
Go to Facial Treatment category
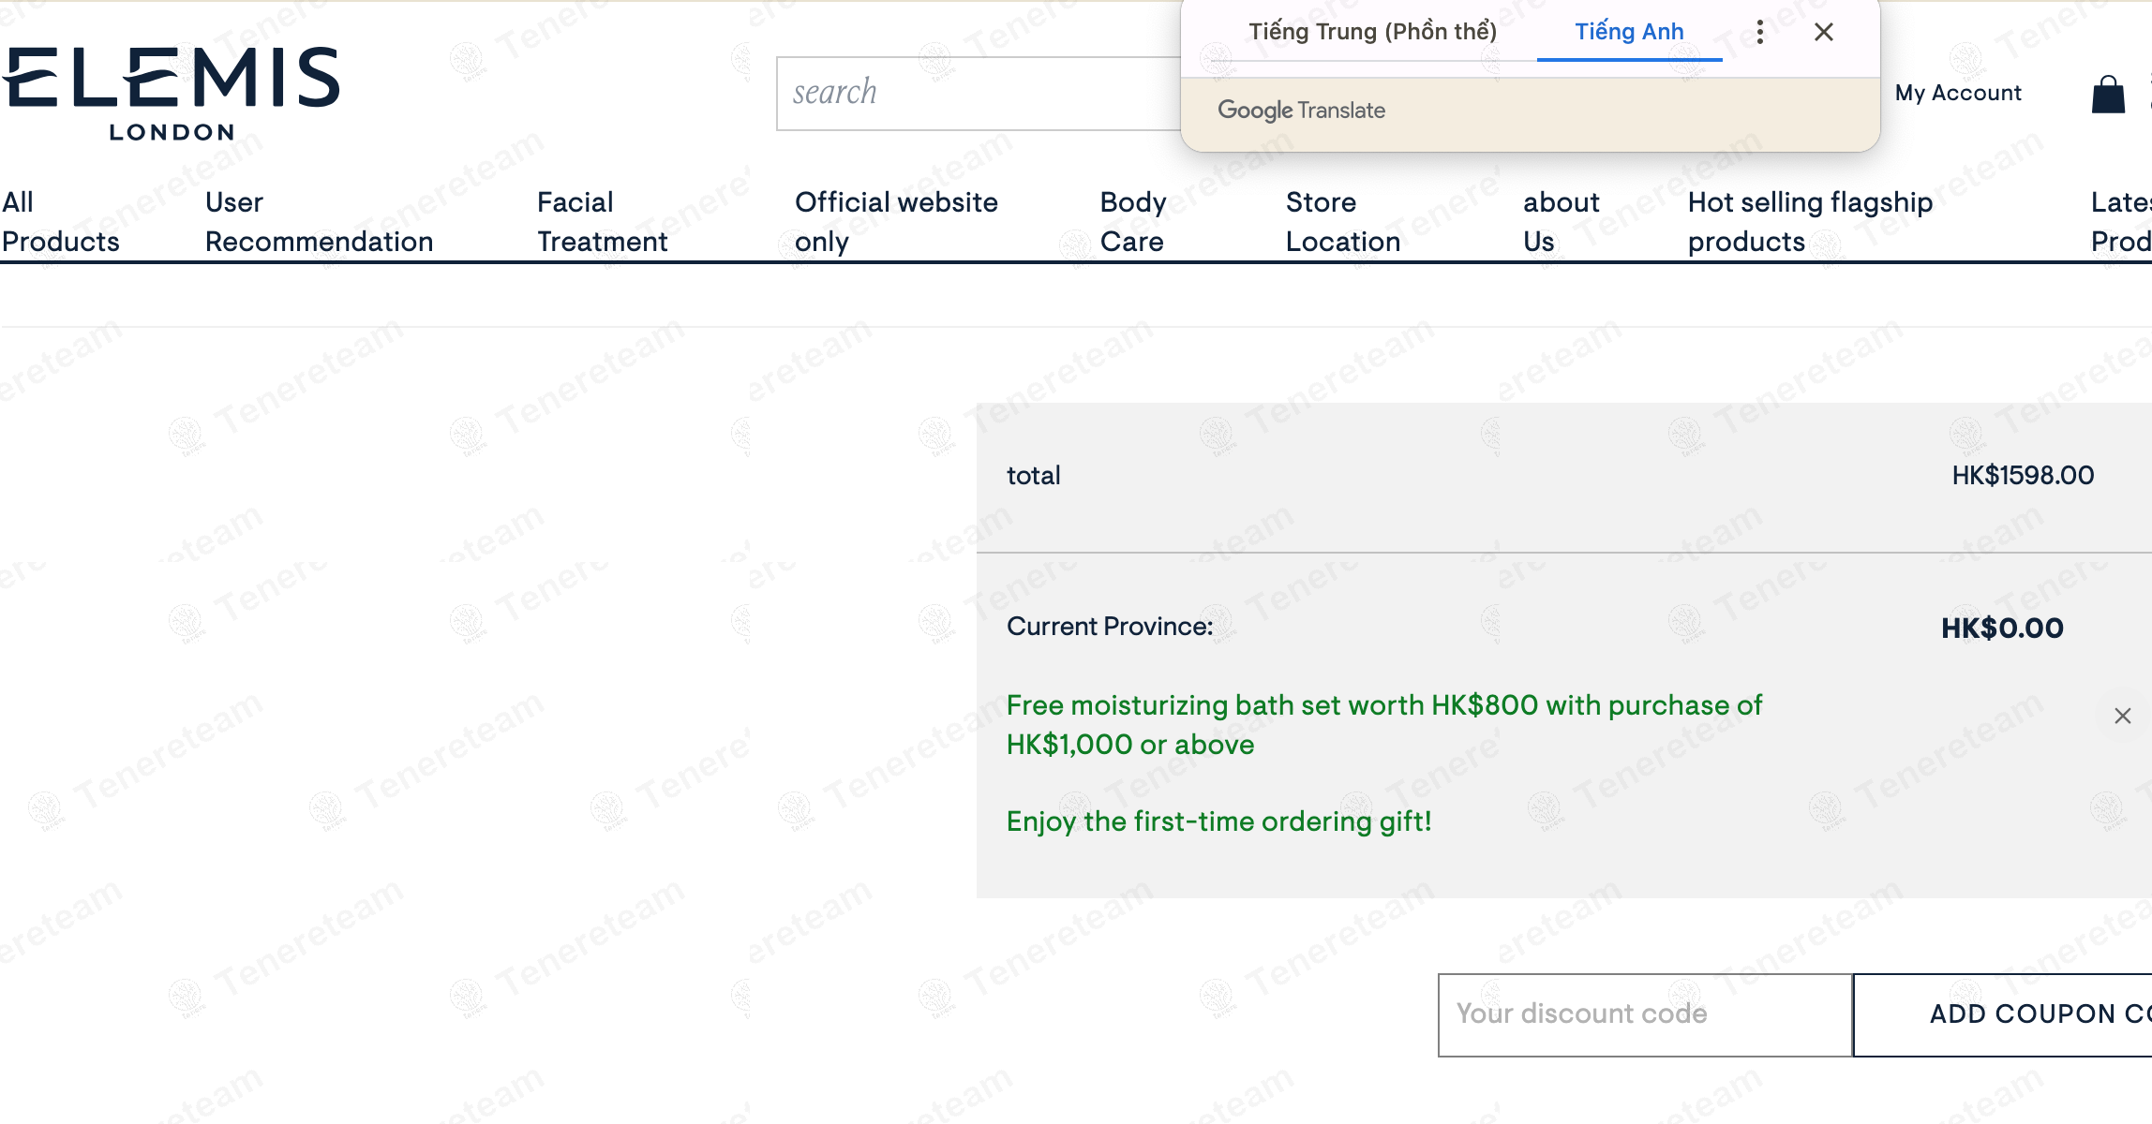pos(602,222)
